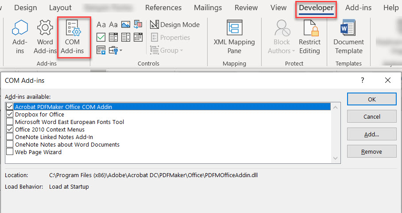Select Office 2010 Context Menus row
The width and height of the screenshot is (402, 213).
click(x=168, y=129)
